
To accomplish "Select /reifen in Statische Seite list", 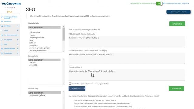I will [32, 35].
